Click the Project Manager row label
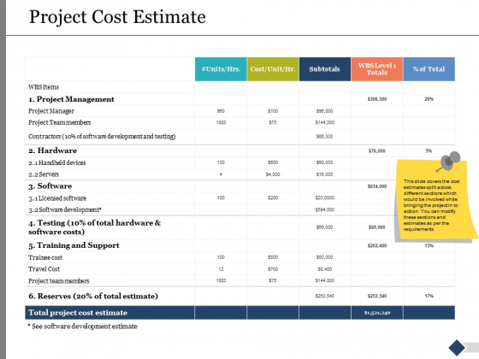The image size is (479, 359). (51, 111)
